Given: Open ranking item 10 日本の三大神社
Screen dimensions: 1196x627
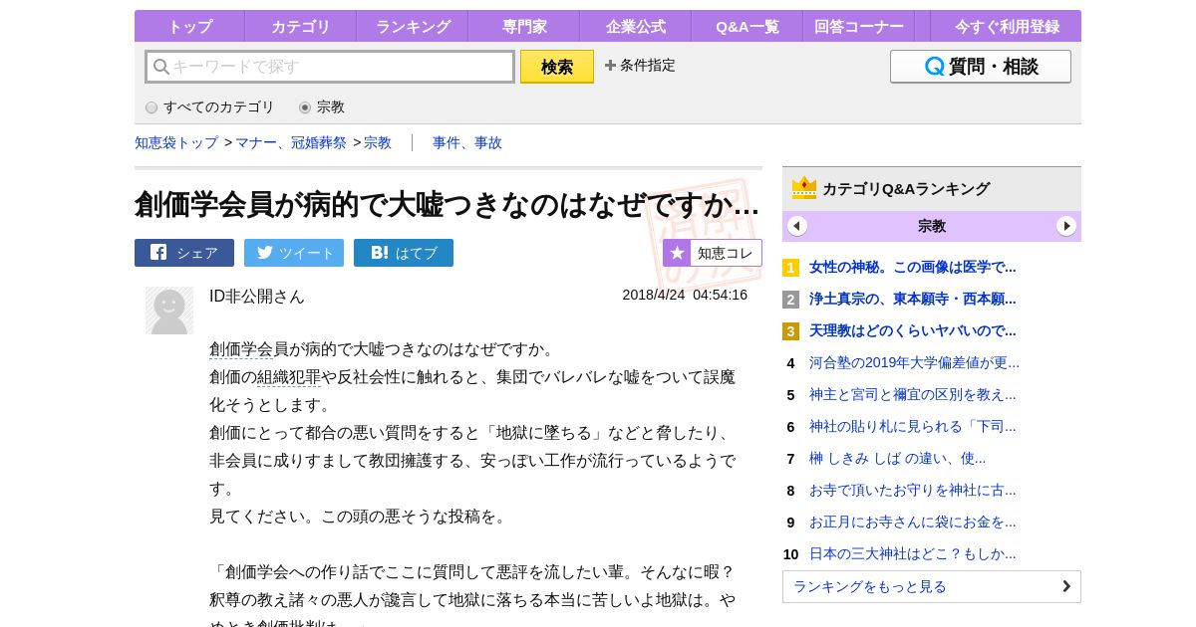Looking at the screenshot, I should [x=913, y=553].
